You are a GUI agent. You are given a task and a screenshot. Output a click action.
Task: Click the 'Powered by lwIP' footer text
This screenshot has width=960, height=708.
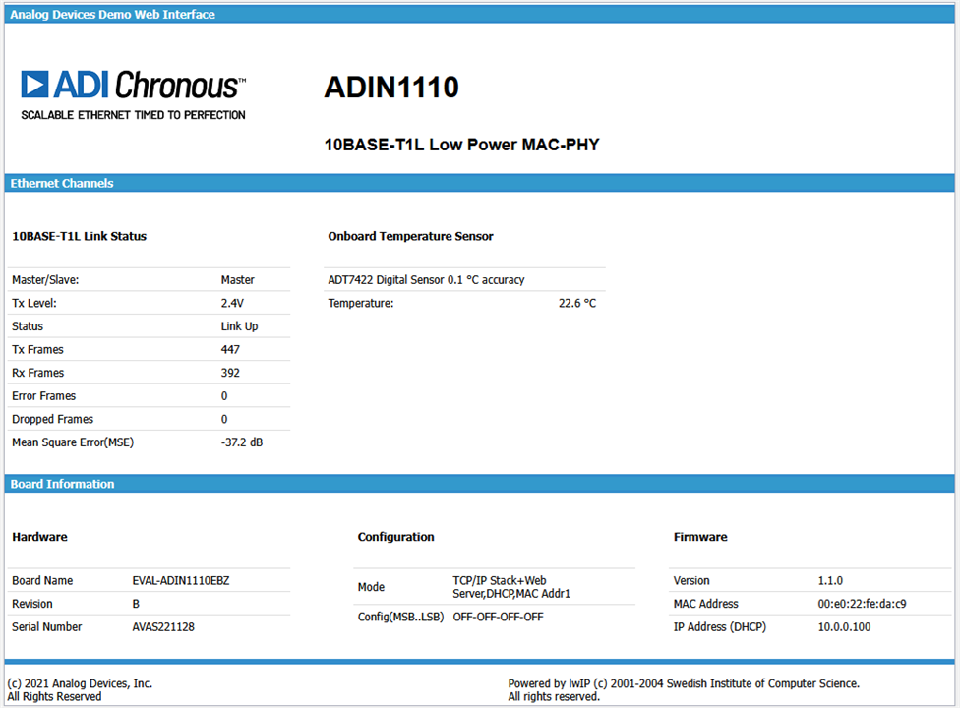pyautogui.click(x=684, y=689)
